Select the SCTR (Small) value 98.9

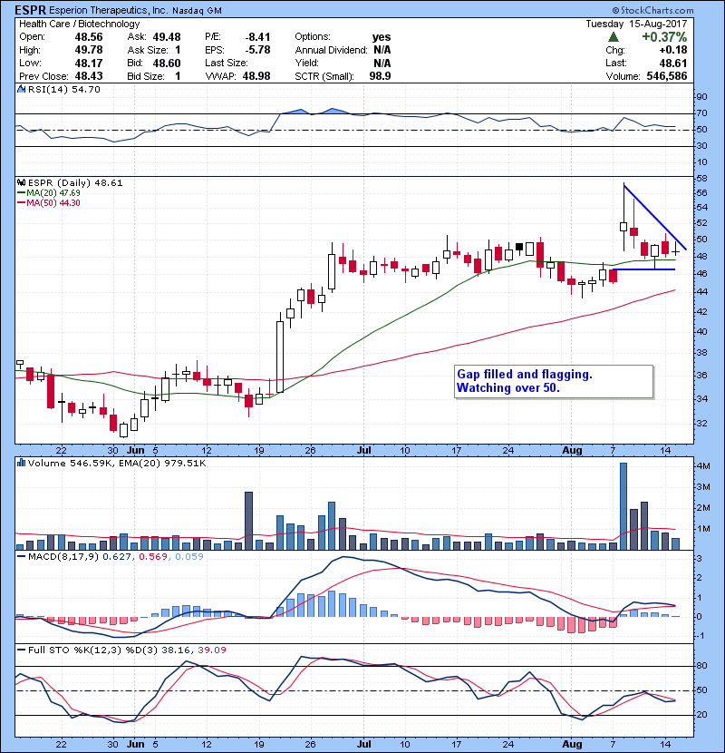[x=380, y=76]
